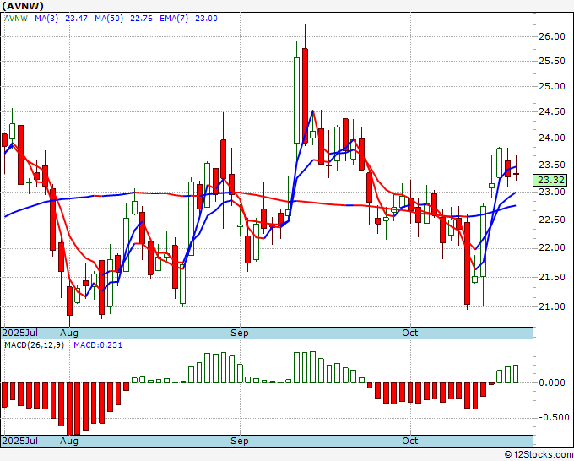The image size is (574, 461).
Task: Click the 22.50 price axis label
Action: coord(552,220)
